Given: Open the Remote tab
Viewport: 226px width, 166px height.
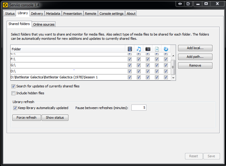Looking at the screenshot, I should click(90, 14).
